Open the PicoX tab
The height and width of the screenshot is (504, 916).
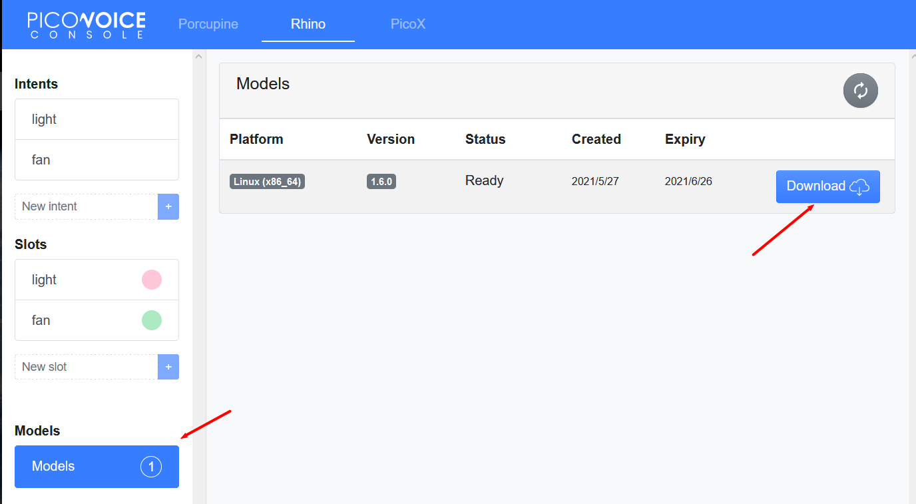coord(408,24)
